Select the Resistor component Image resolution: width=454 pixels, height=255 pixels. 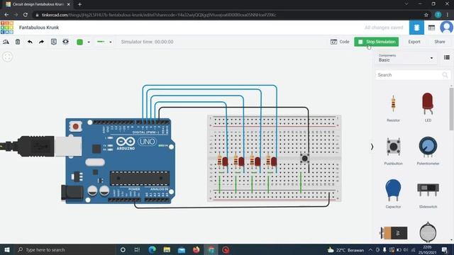[393, 108]
